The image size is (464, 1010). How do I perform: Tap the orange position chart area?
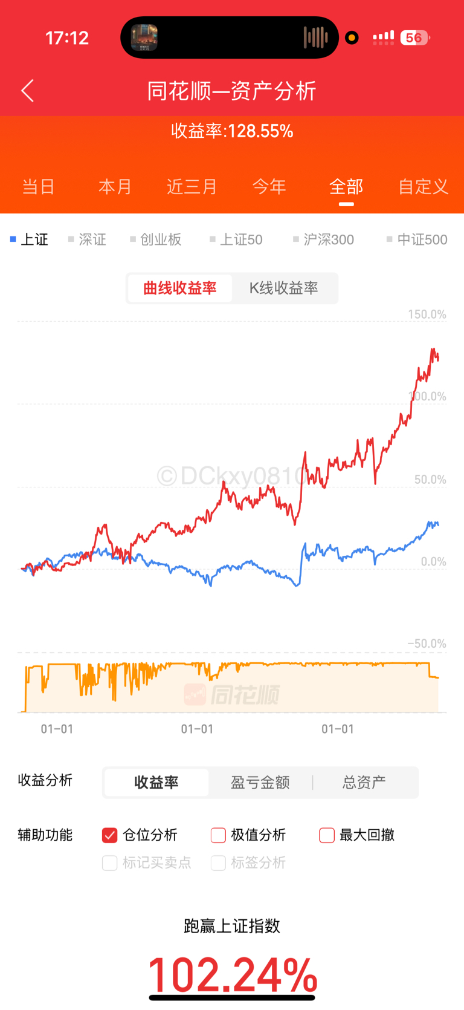click(231, 688)
